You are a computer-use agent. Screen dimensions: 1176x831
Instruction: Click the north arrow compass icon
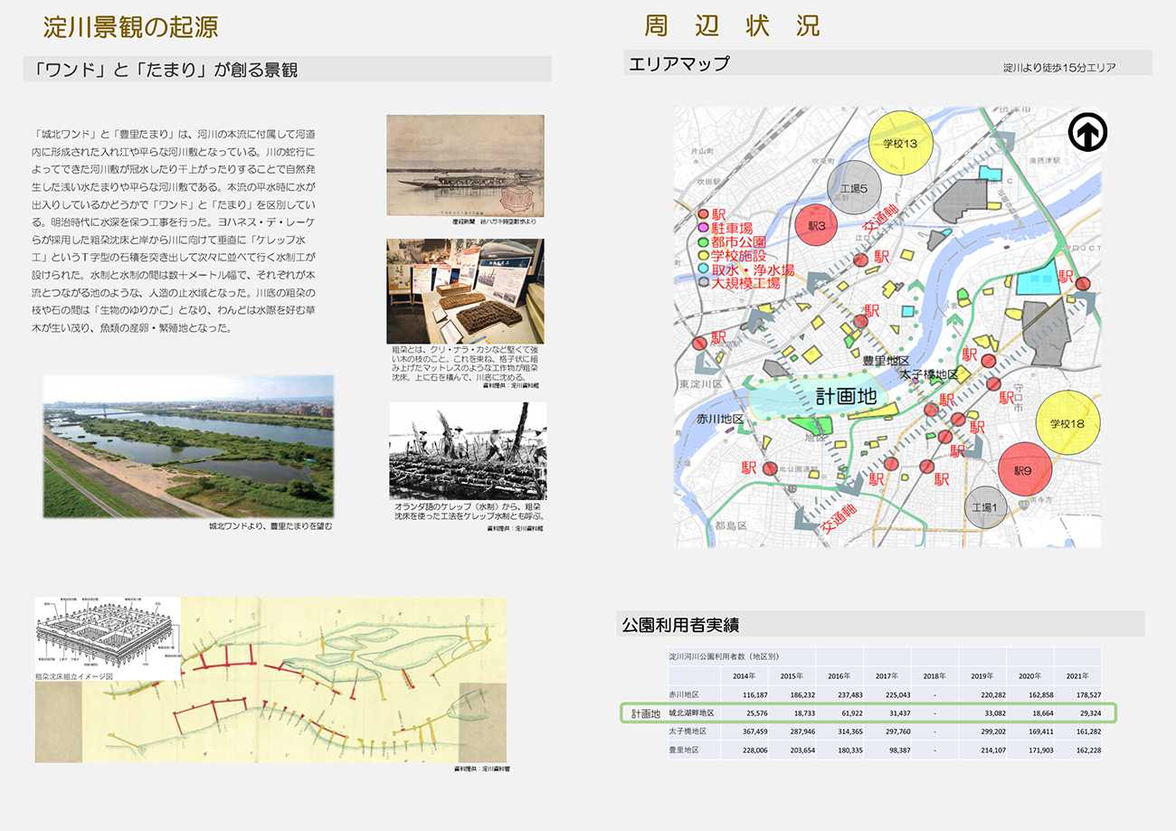tap(1086, 134)
